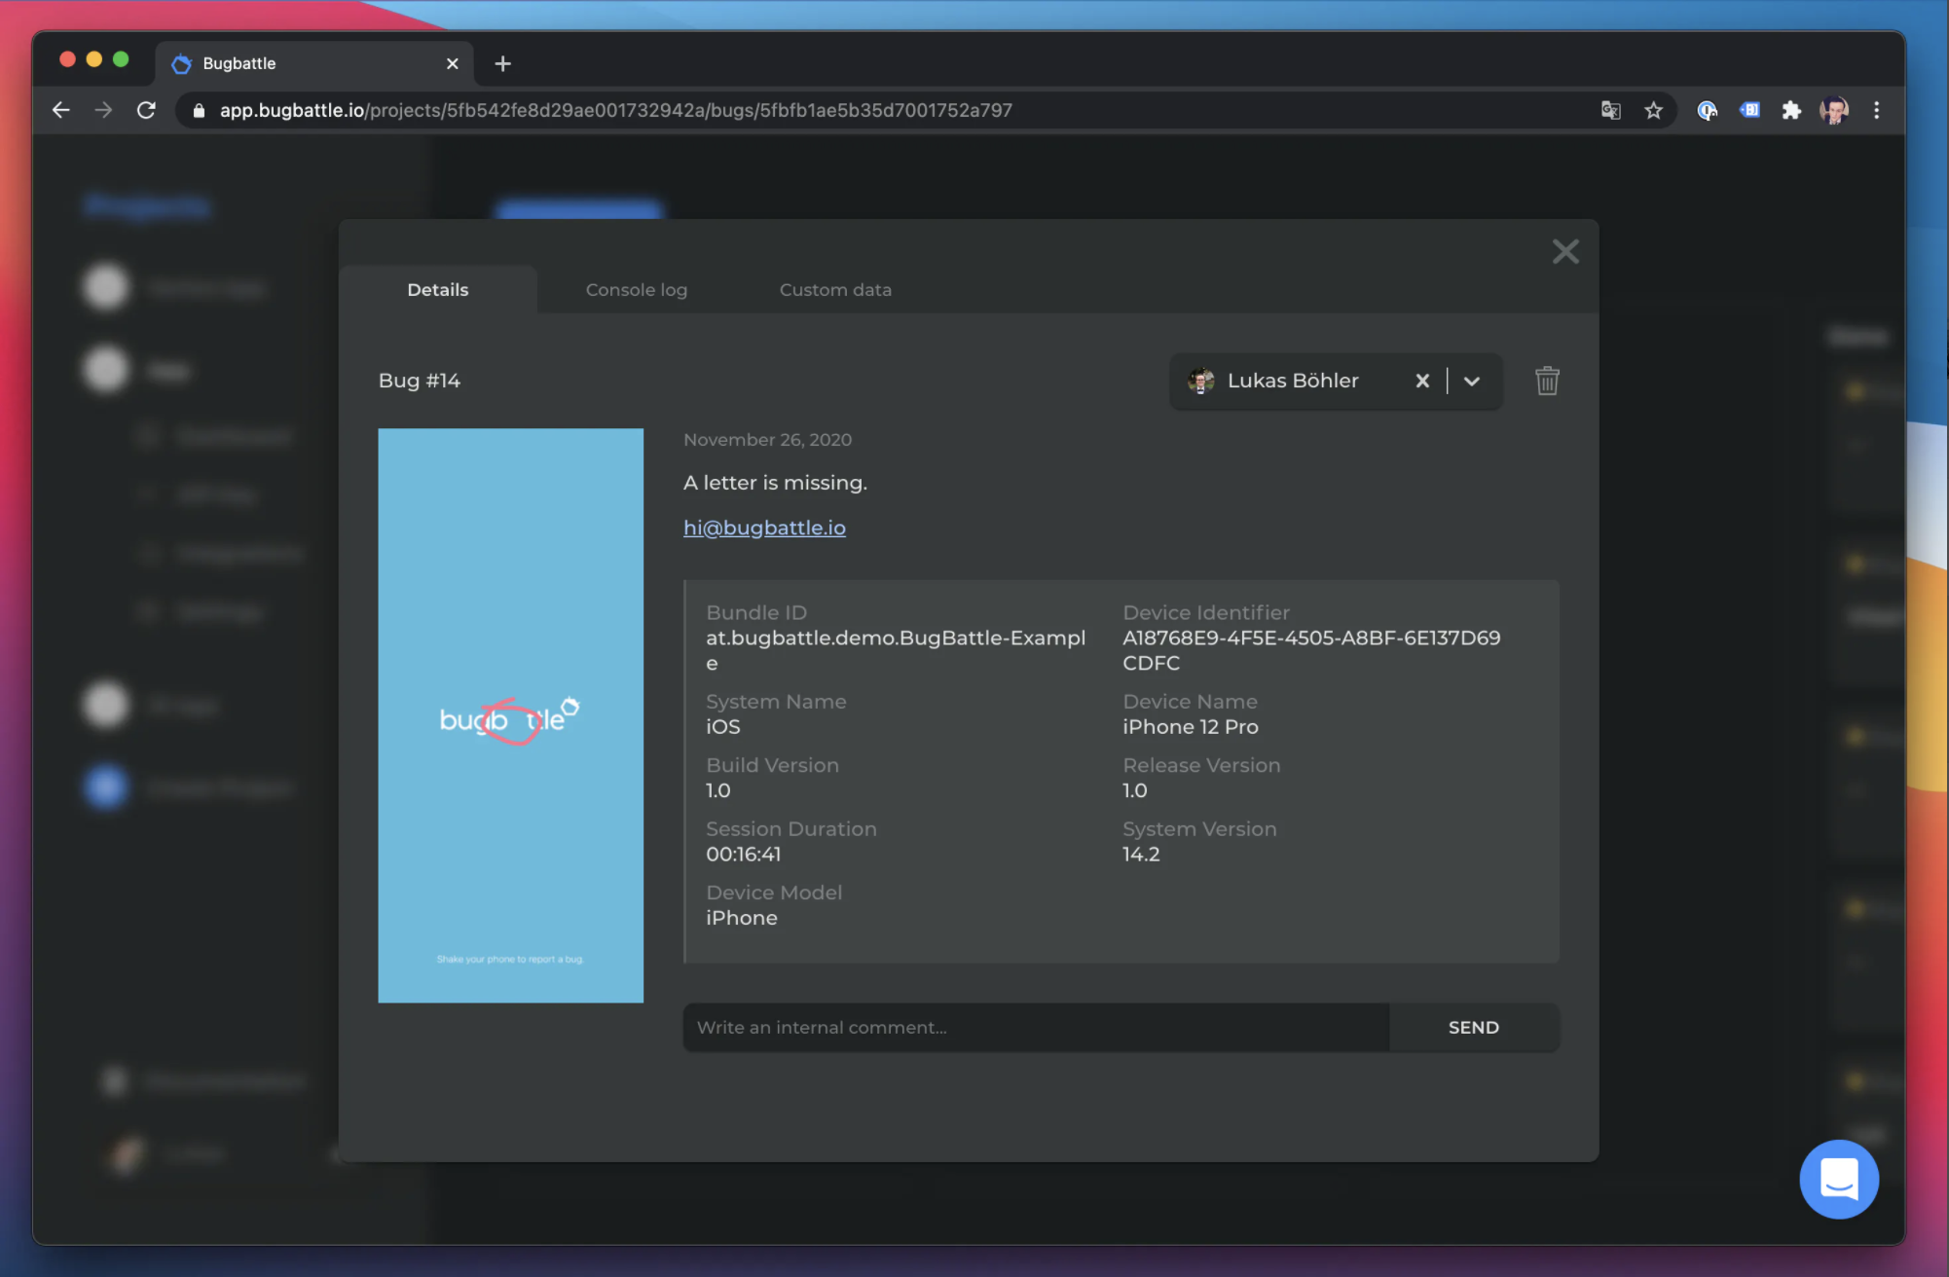Viewport: 1949px width, 1277px height.
Task: Open the support chat bubble
Action: (x=1839, y=1180)
